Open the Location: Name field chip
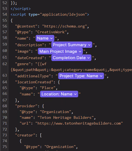Image resolution: width=132 pixels, height=151 pixels. tap(59, 94)
